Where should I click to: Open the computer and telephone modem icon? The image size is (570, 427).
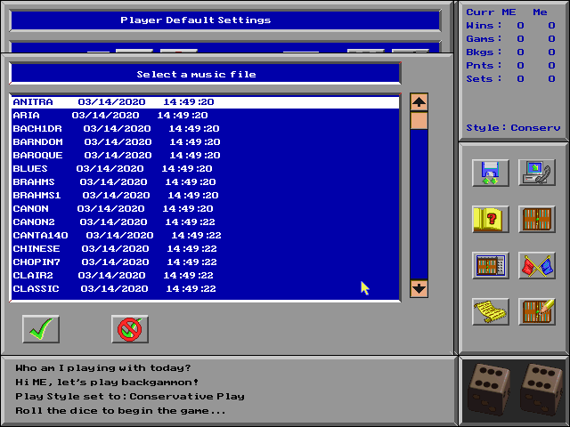coord(537,173)
